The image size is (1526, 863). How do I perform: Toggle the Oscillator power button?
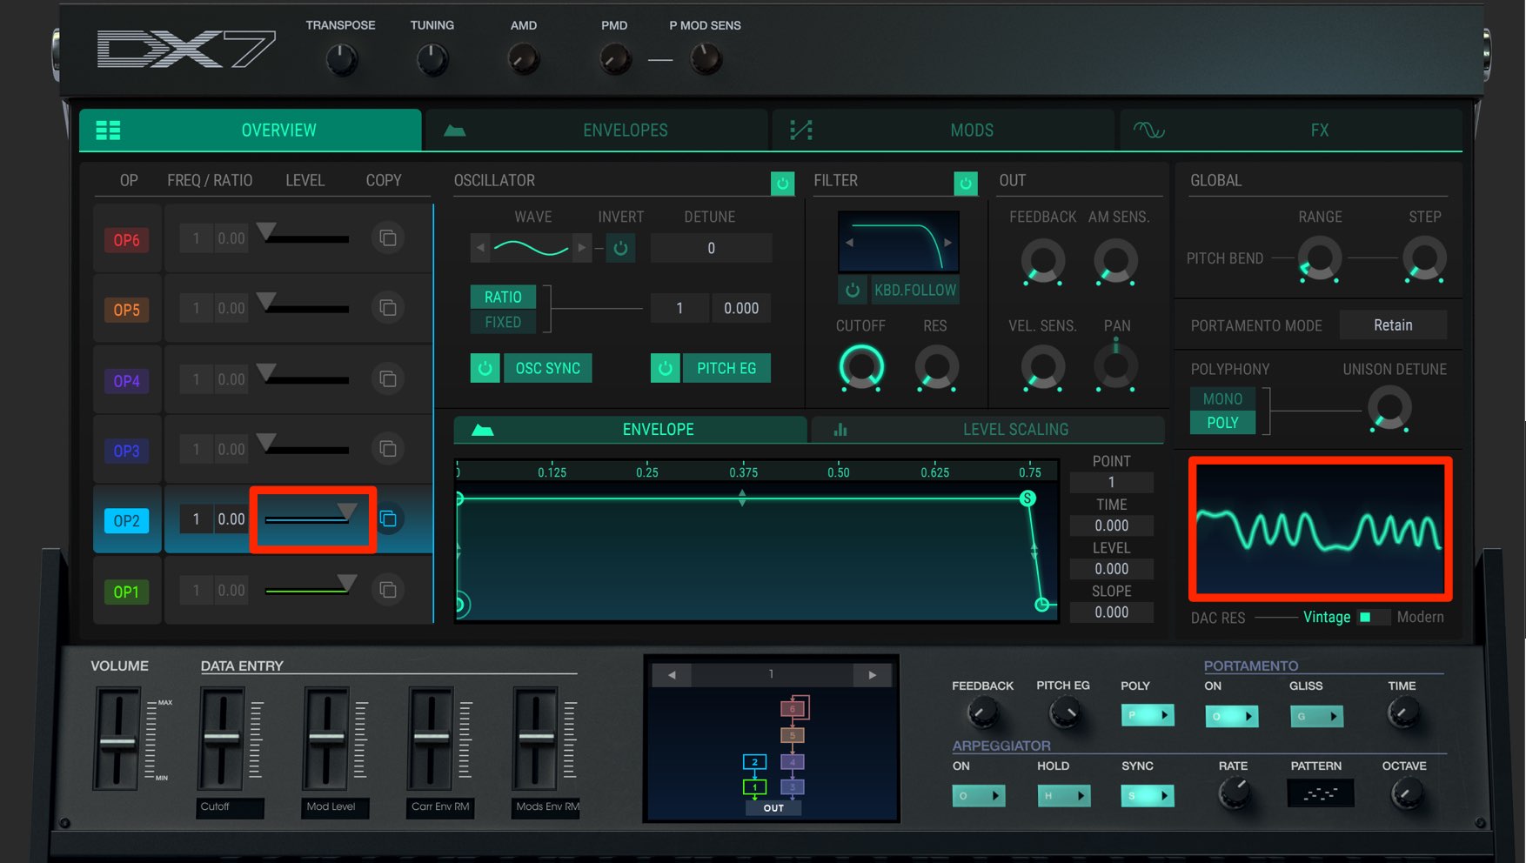(782, 184)
